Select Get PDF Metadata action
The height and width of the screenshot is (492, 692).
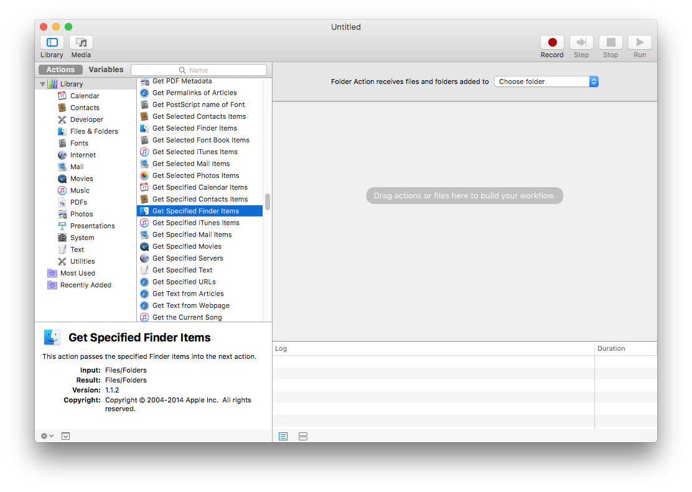200,81
